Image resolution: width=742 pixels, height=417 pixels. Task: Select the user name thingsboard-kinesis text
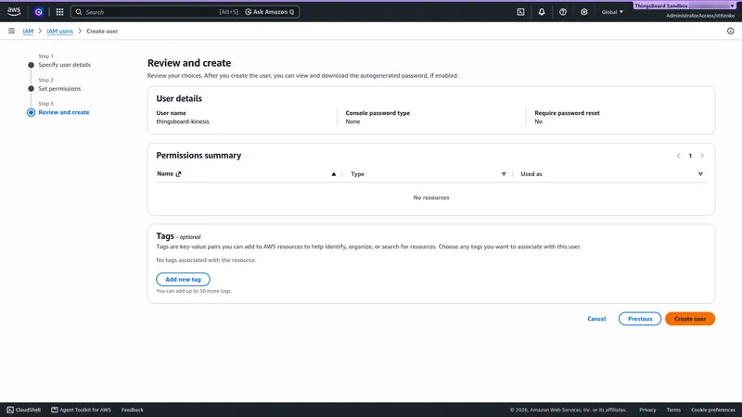[183, 121]
